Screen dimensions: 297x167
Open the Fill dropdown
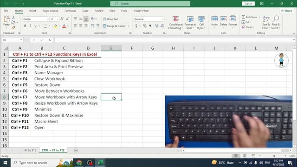246,22
